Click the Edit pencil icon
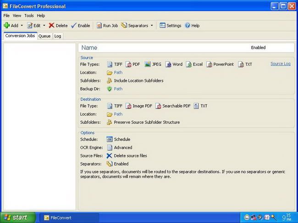The width and height of the screenshot is (298, 223). pyautogui.click(x=30, y=26)
